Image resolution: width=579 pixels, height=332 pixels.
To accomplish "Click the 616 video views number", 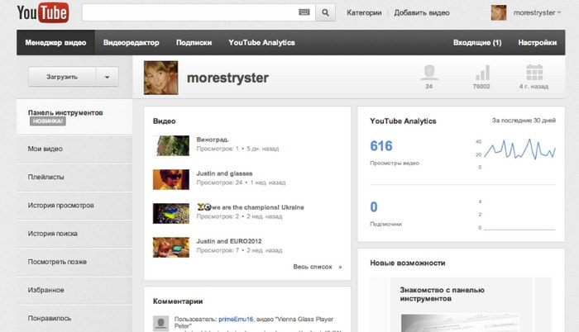I will (x=381, y=146).
